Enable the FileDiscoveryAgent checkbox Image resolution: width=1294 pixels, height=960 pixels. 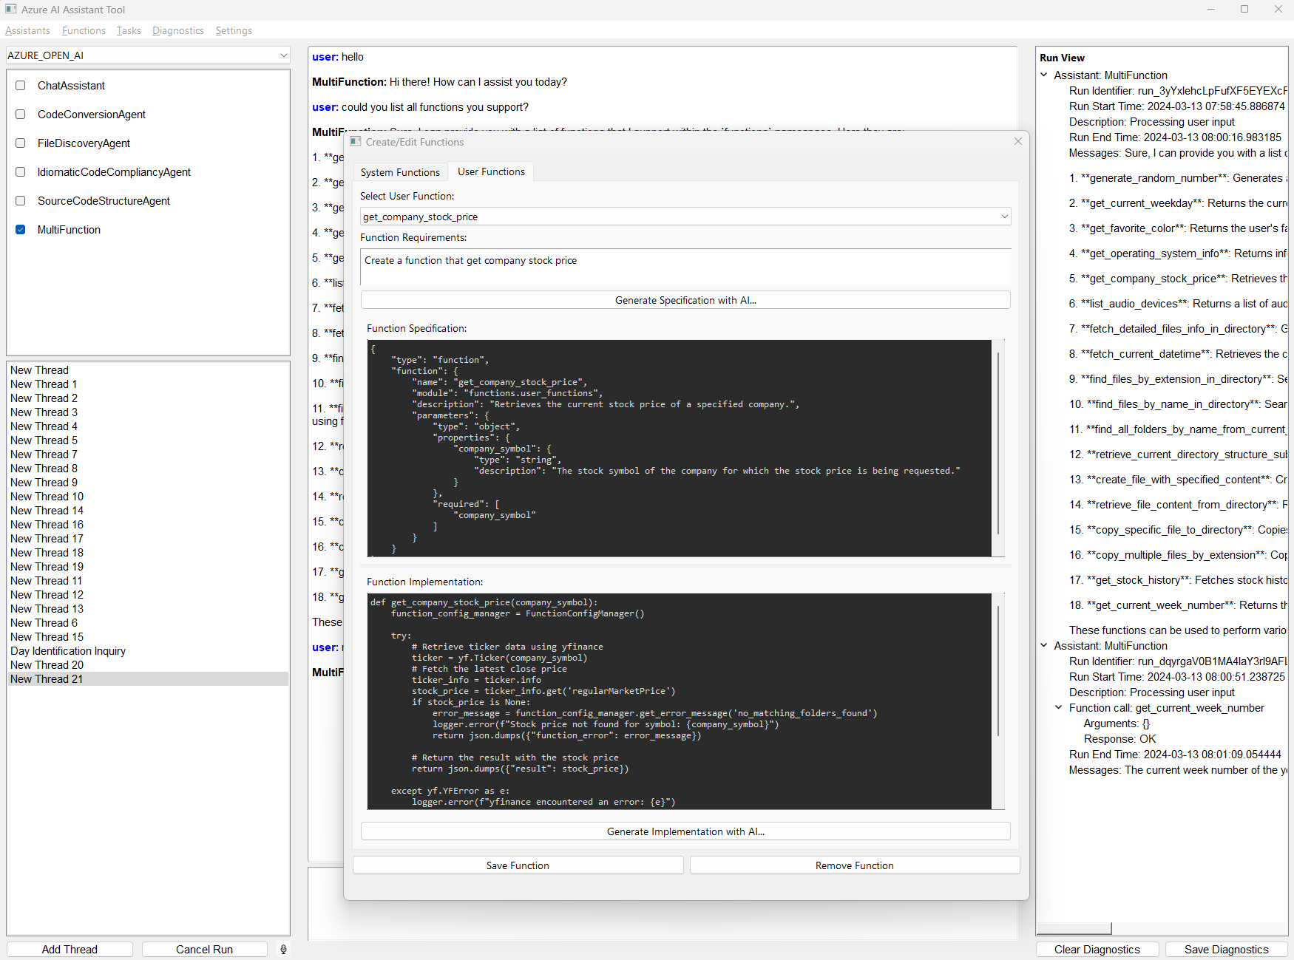tap(20, 143)
